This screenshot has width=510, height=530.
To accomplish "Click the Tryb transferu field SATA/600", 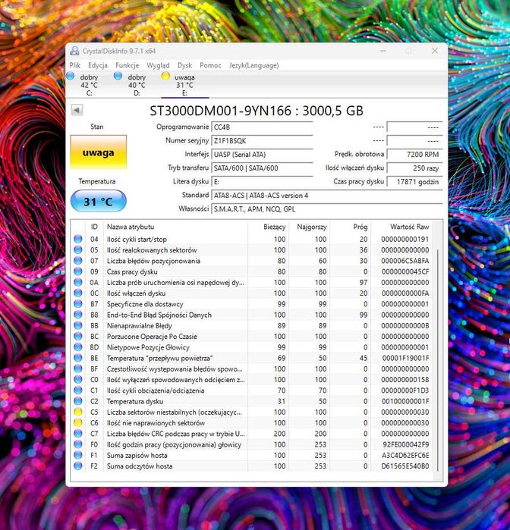I will (x=262, y=168).
